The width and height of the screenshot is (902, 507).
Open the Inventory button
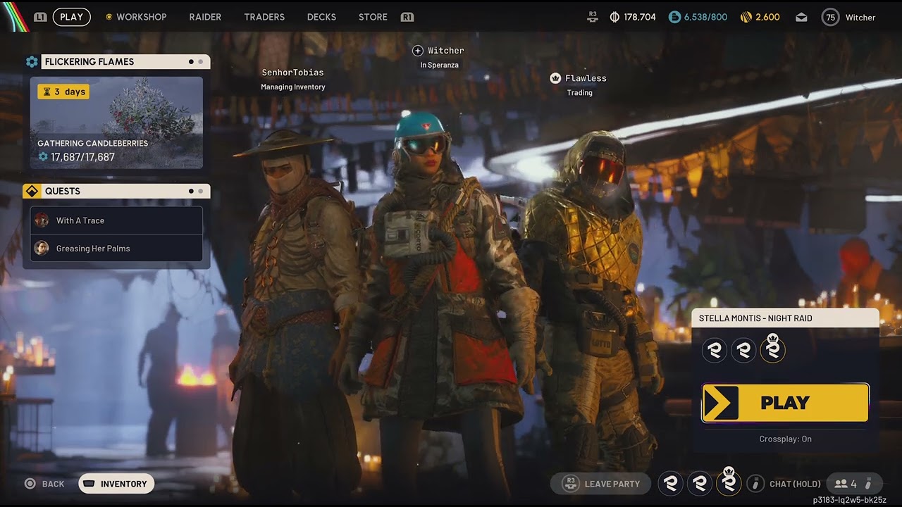[116, 484]
